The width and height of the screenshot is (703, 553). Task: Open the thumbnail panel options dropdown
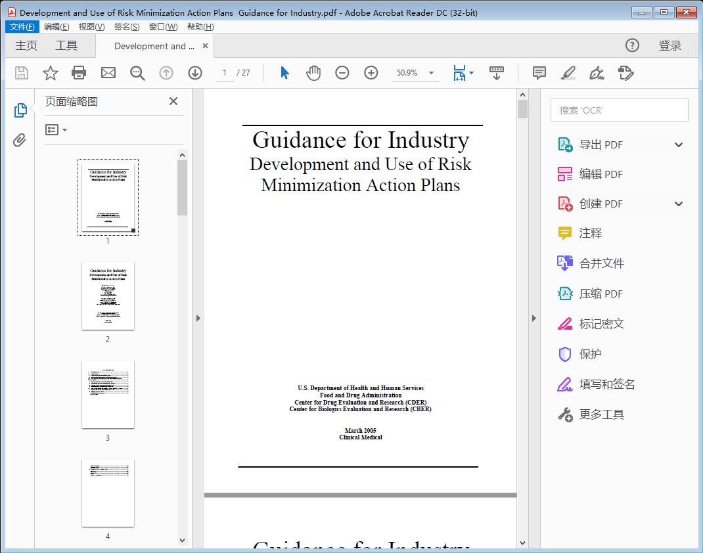coord(54,129)
